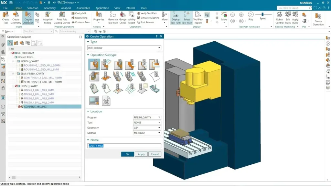
Task: Pick the Mill User crossed-tools subtype icon
Action: (106, 101)
